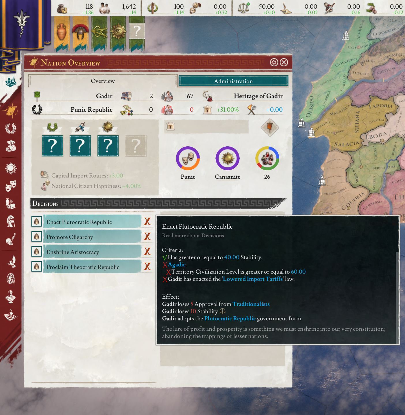Open the Traditionalists link in the tooltip

(x=251, y=304)
